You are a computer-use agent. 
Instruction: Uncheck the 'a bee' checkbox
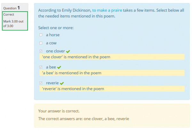click(41, 67)
